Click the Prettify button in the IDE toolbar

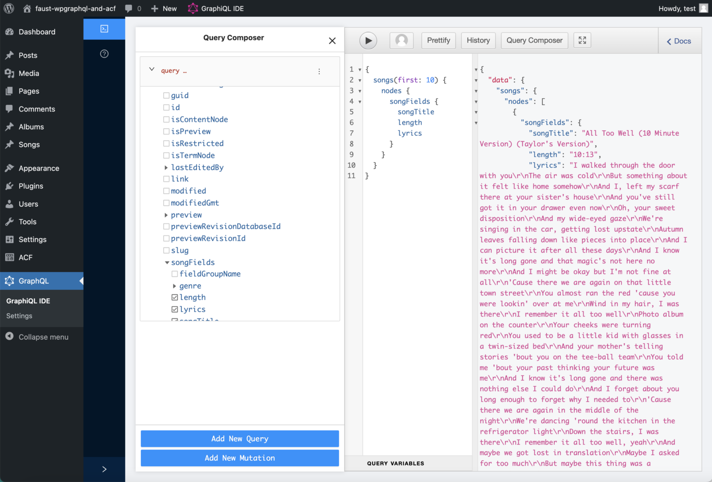tap(438, 40)
